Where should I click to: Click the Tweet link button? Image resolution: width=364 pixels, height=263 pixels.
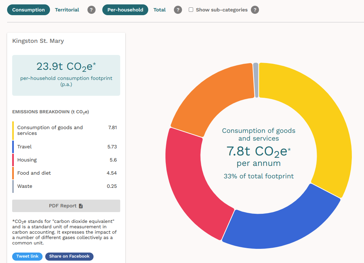27,256
